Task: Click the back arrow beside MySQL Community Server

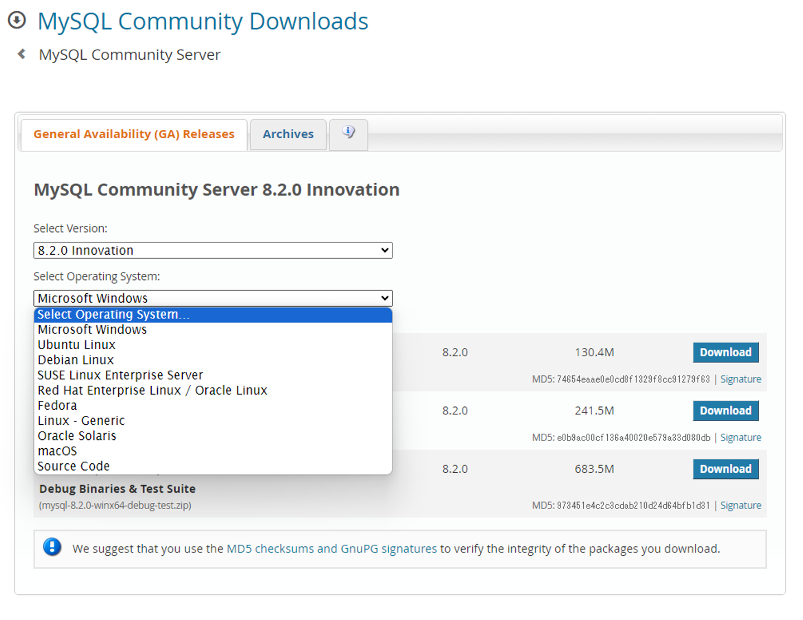Action: (22, 54)
